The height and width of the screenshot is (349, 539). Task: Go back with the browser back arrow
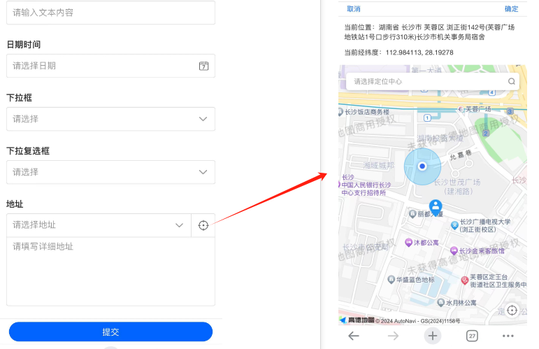click(354, 336)
